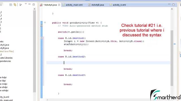Viewport: 181px width, 101px height.
Task: Click the Package Explorer scroll-up arrow
Action: [x=35, y=9]
